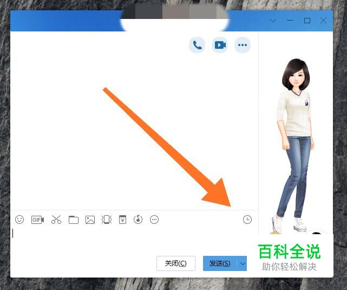The width and height of the screenshot is (347, 290).
Task: Send a file using the folder icon
Action: tap(74, 220)
